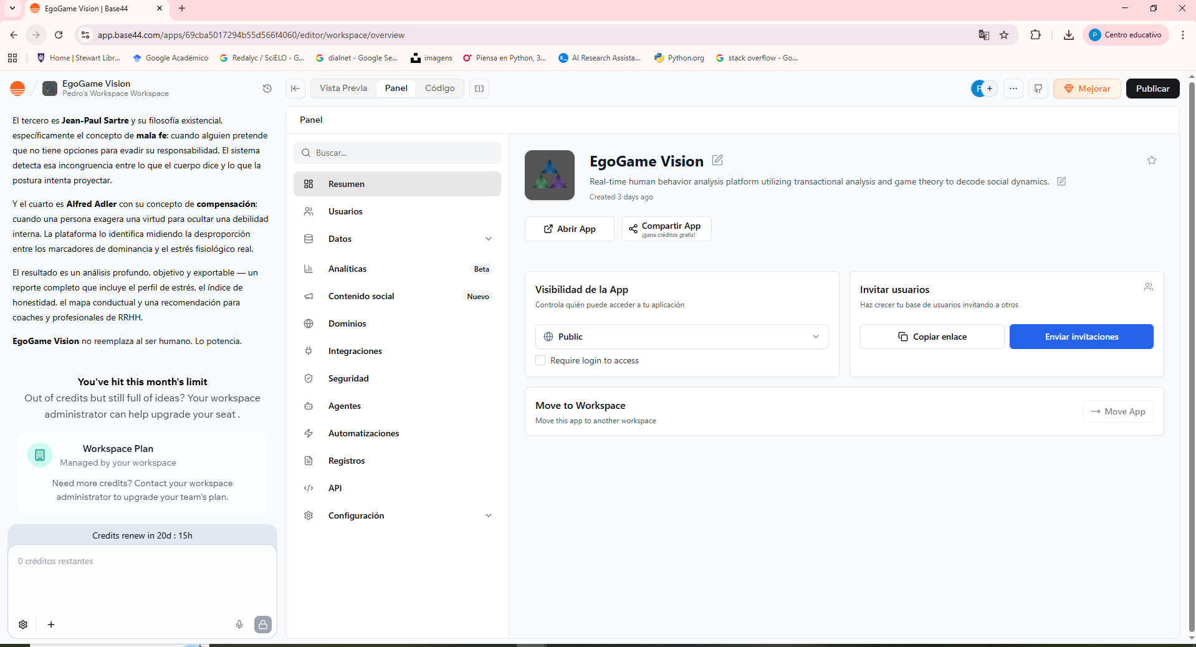Click the Abrir App button
The height and width of the screenshot is (647, 1196).
click(x=570, y=229)
